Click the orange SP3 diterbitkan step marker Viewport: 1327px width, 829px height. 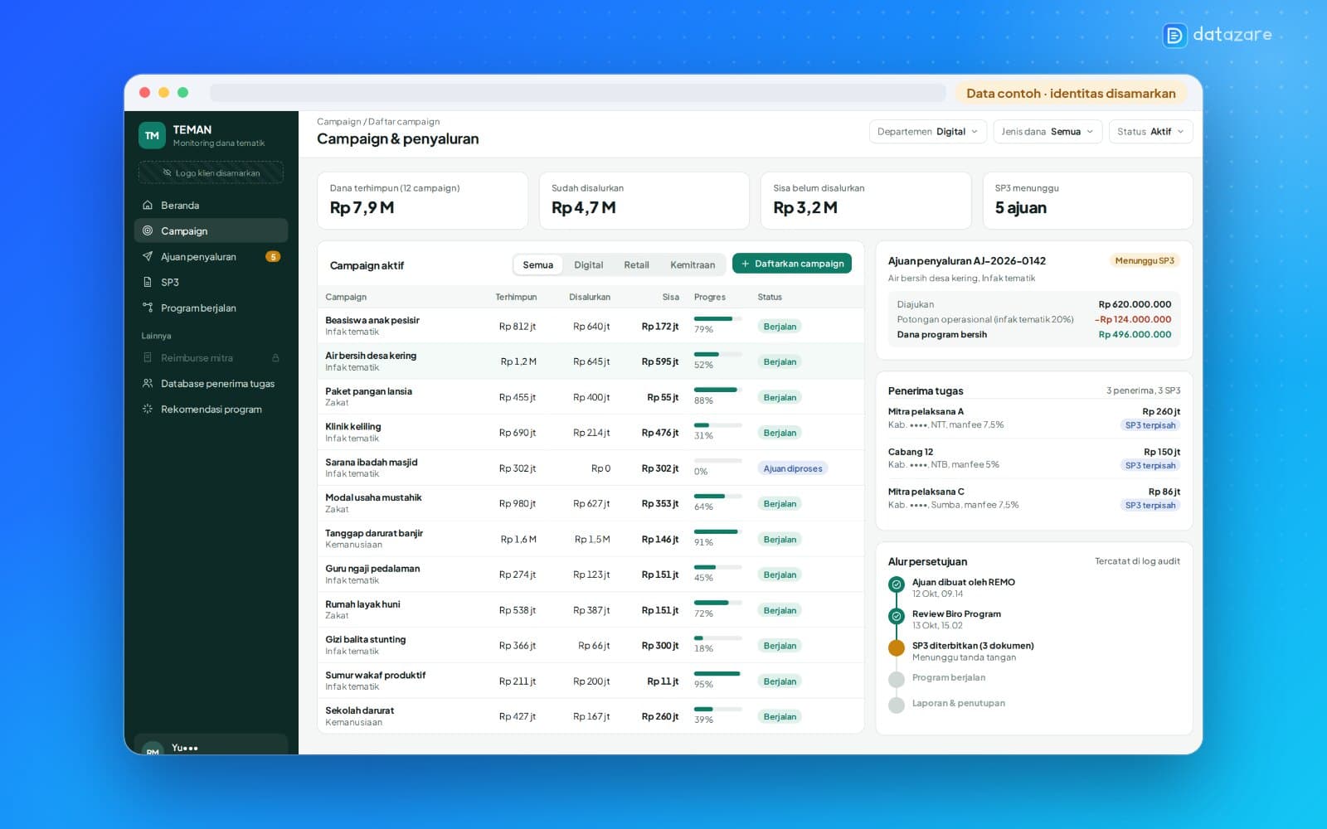[x=896, y=648]
